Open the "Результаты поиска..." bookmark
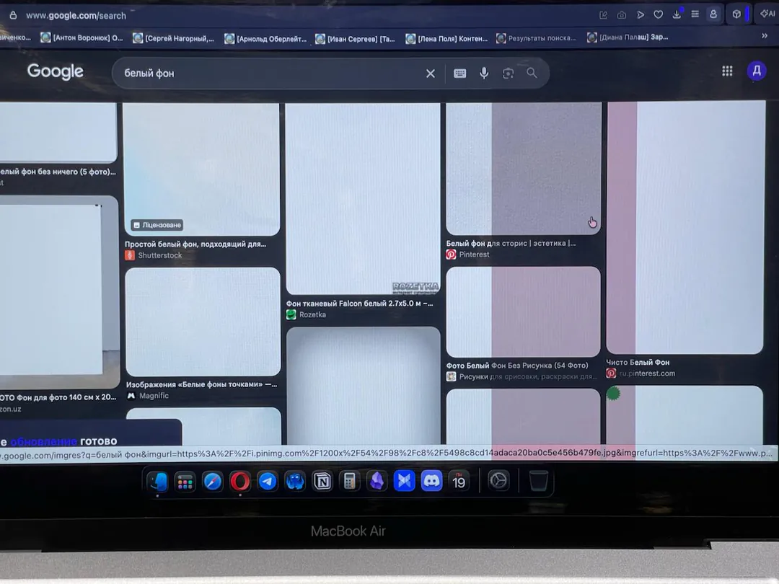This screenshot has height=584, width=779. pos(536,38)
